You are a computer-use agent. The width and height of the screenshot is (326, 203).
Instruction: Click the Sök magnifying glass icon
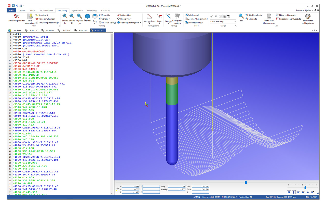tap(241, 17)
